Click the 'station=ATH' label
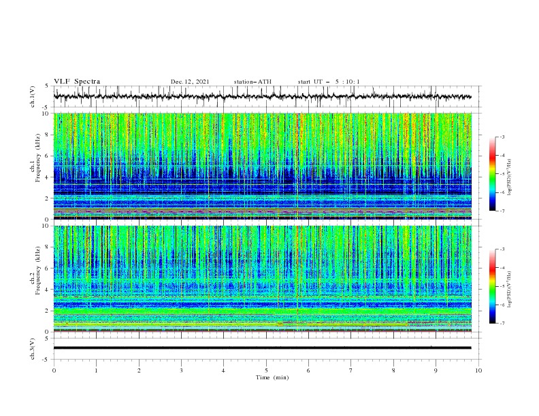This screenshot has width=539, height=416. tap(252, 82)
